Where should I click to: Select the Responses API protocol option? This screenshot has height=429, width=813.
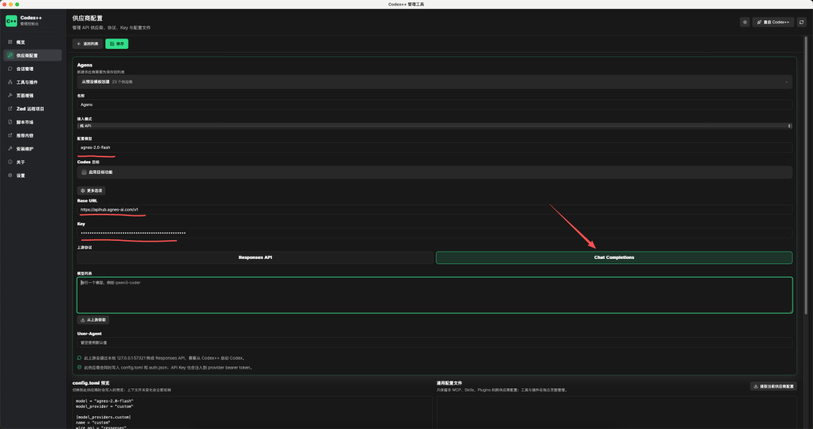[x=255, y=257]
